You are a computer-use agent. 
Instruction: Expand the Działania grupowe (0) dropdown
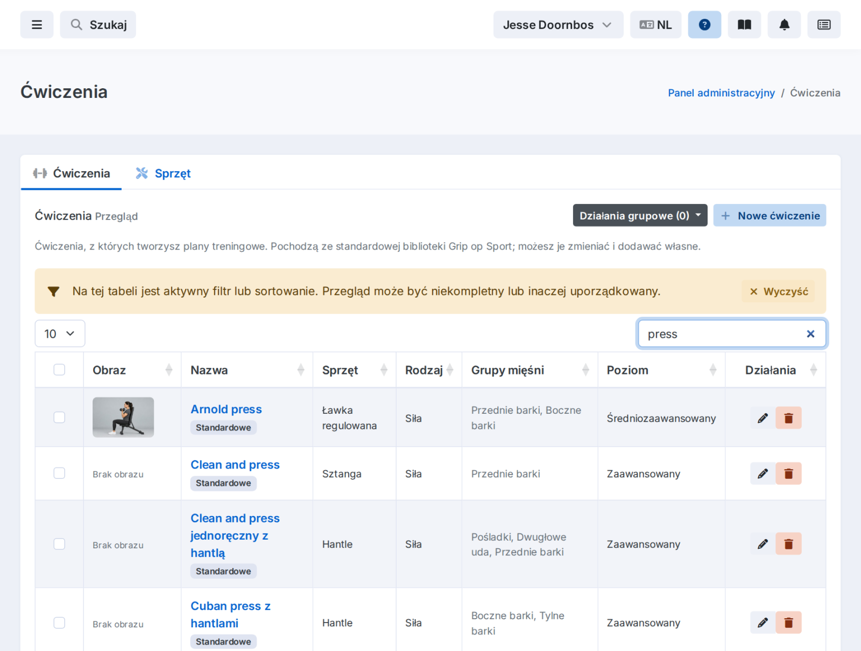coord(640,215)
